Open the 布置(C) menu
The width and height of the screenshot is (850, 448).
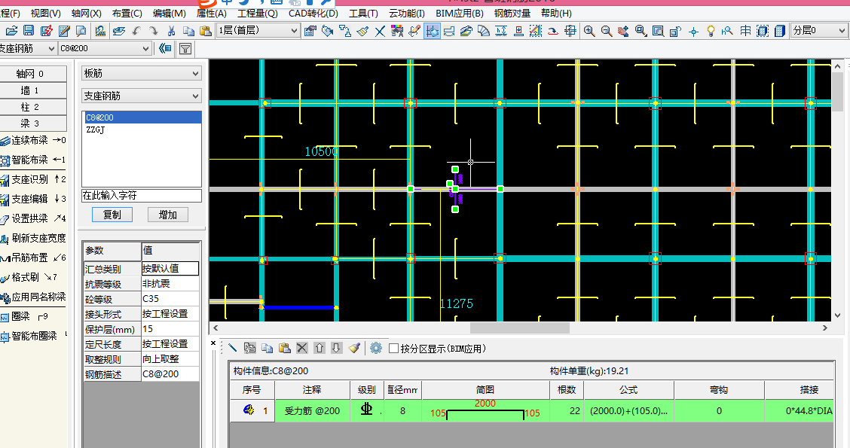click(127, 13)
